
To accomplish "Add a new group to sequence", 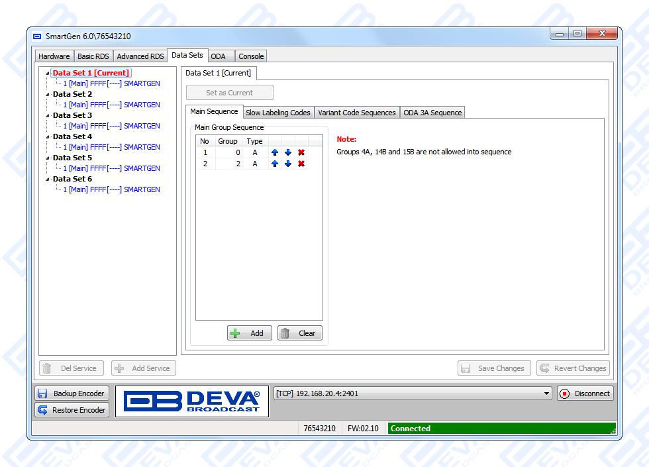I will click(249, 333).
